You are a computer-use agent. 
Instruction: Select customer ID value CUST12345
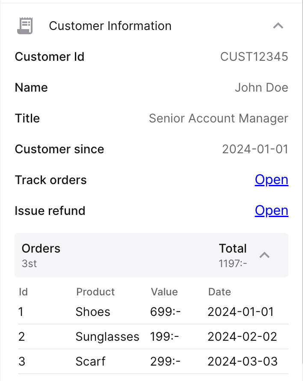pyautogui.click(x=254, y=57)
